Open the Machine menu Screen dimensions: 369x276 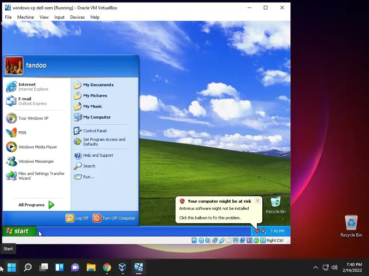[26, 17]
